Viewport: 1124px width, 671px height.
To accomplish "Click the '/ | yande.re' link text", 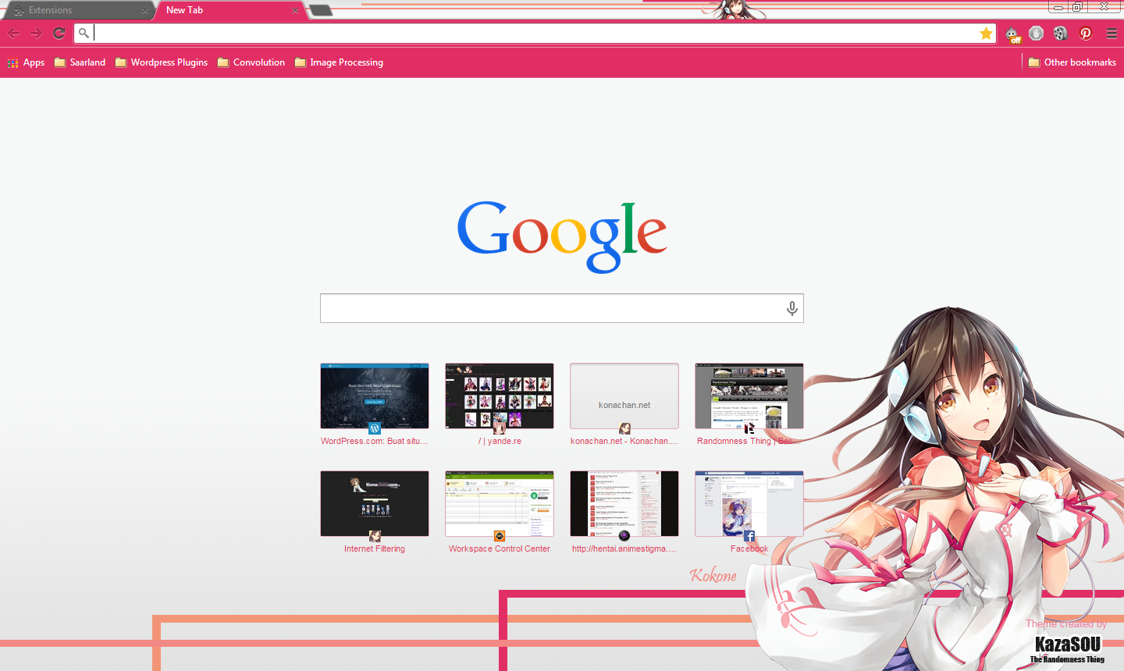I will point(500,441).
